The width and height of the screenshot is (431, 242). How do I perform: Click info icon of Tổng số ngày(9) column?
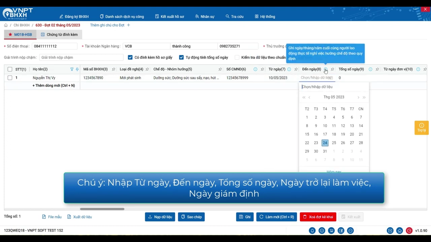[370, 69]
